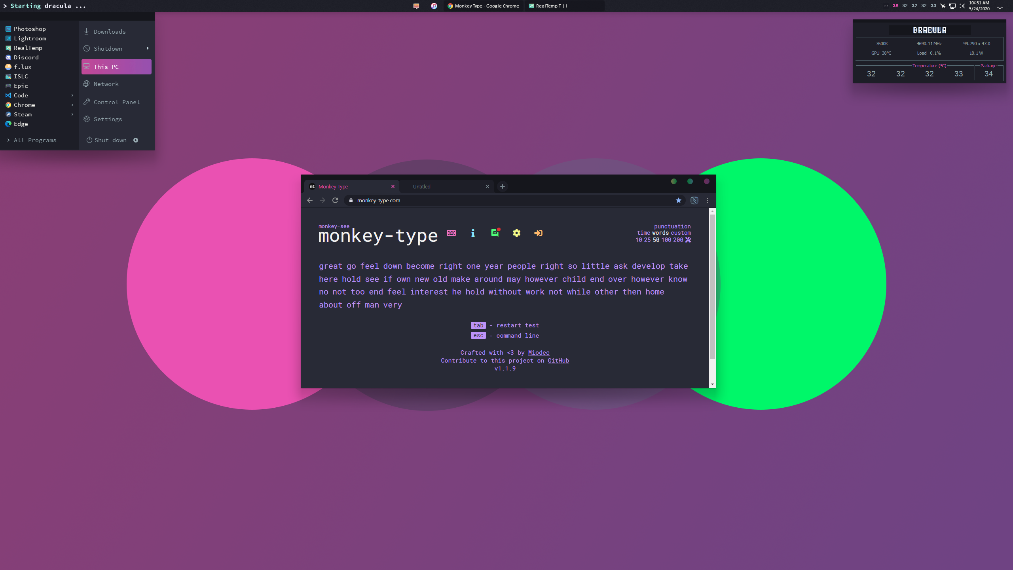Click the orange login arrow icon
Screen dimensions: 1013x570
tap(538, 233)
